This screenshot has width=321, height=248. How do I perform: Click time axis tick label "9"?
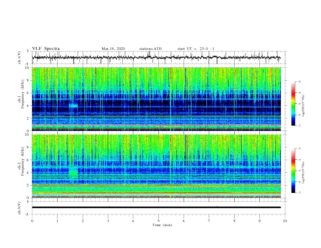tap(259, 221)
